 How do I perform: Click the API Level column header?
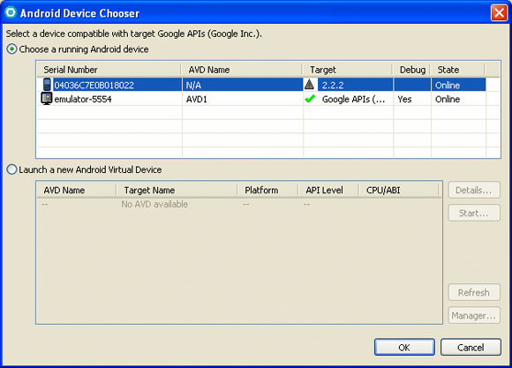[x=328, y=190]
